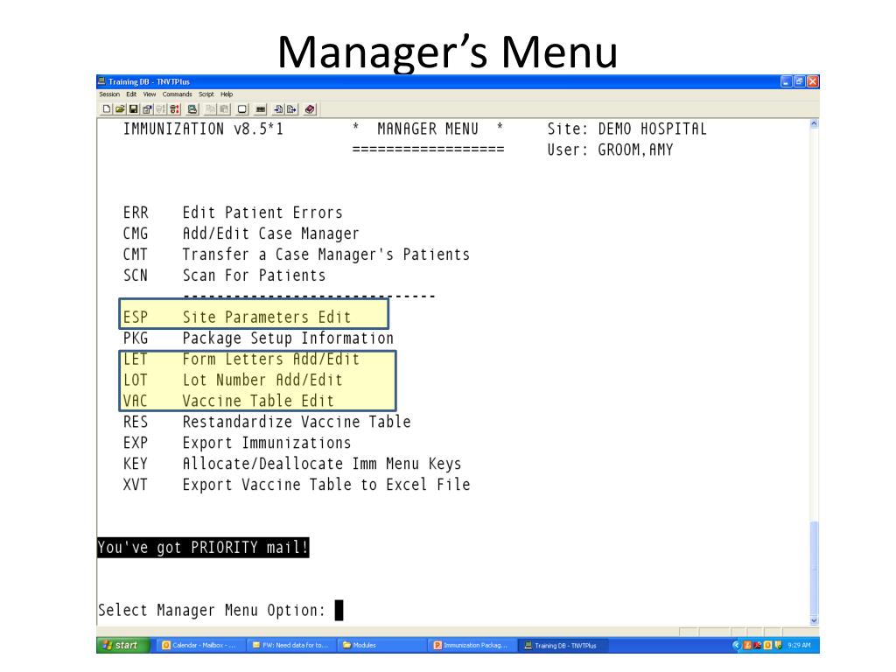Click the system tray expand arrow
This screenshot has height=672, width=896.
coord(735,645)
